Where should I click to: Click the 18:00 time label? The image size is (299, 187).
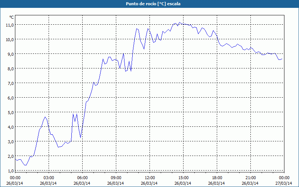tap(217, 178)
